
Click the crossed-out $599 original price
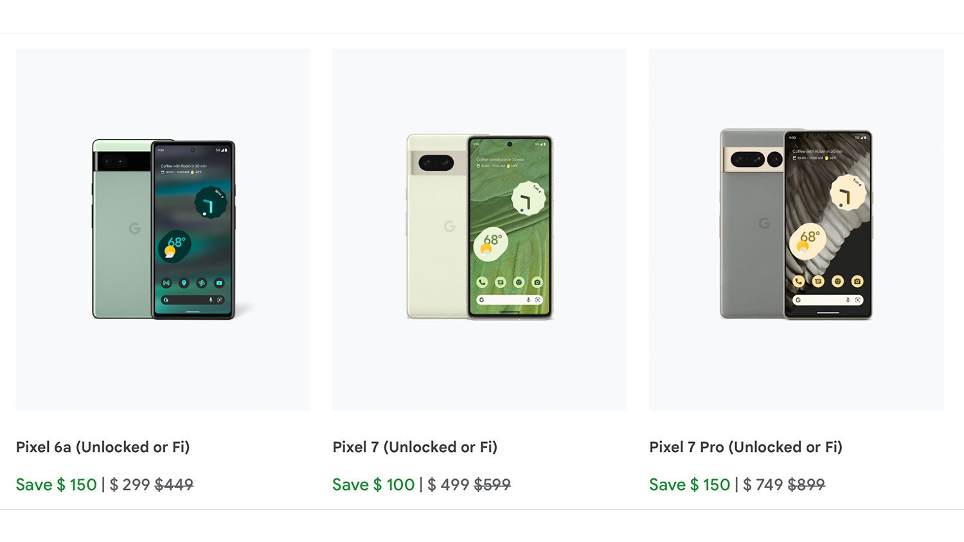pyautogui.click(x=492, y=485)
